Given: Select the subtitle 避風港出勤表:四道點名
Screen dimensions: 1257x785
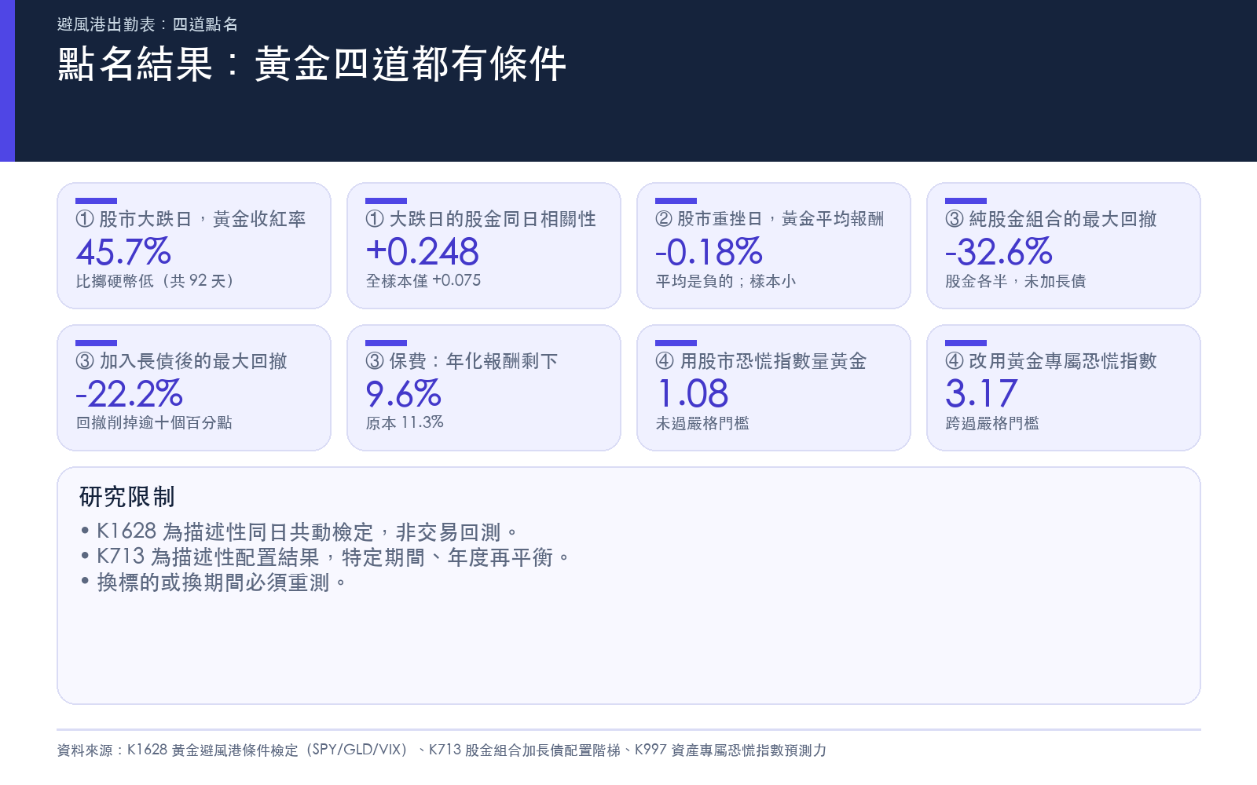Looking at the screenshot, I should (x=148, y=24).
